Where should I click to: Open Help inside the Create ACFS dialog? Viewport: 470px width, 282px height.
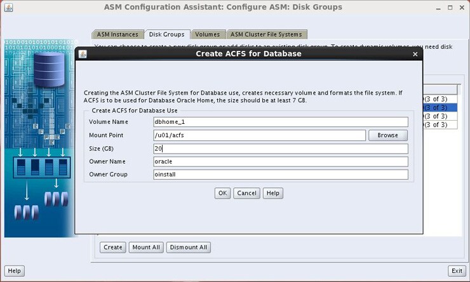(x=272, y=193)
